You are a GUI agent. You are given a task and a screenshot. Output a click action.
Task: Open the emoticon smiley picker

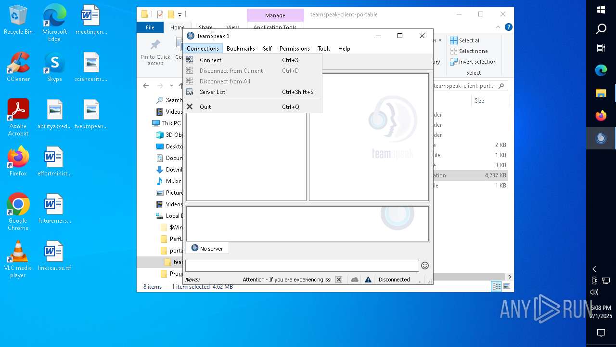tap(425, 266)
